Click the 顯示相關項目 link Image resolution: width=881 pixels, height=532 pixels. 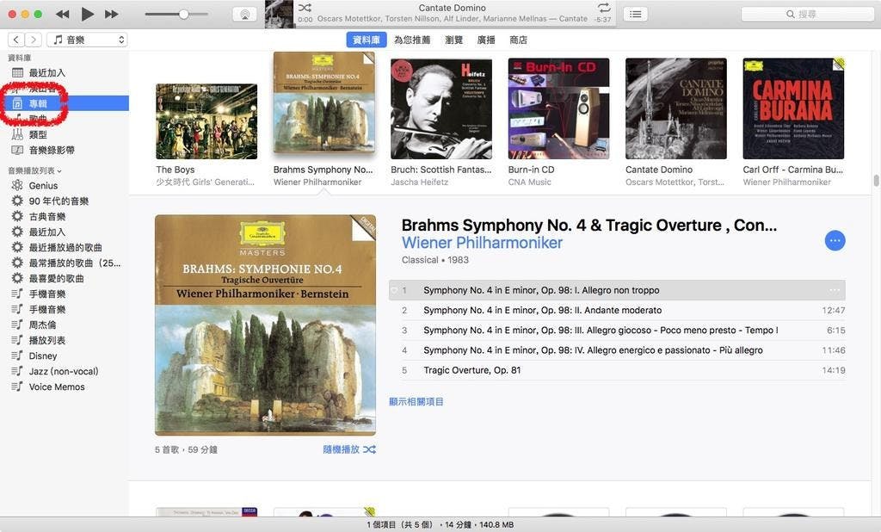coord(416,401)
